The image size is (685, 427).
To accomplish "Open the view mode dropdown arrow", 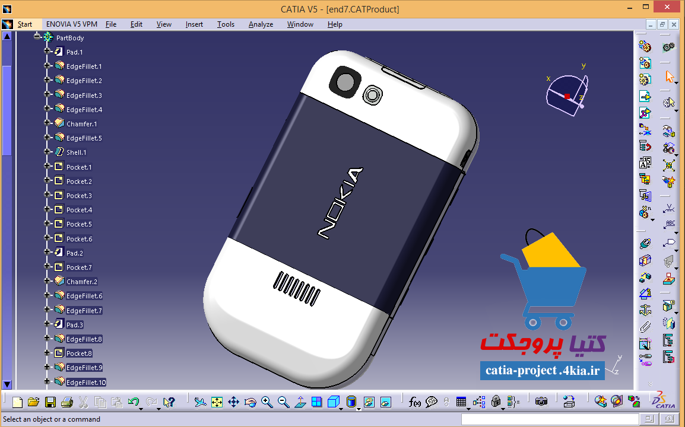I will click(359, 409).
